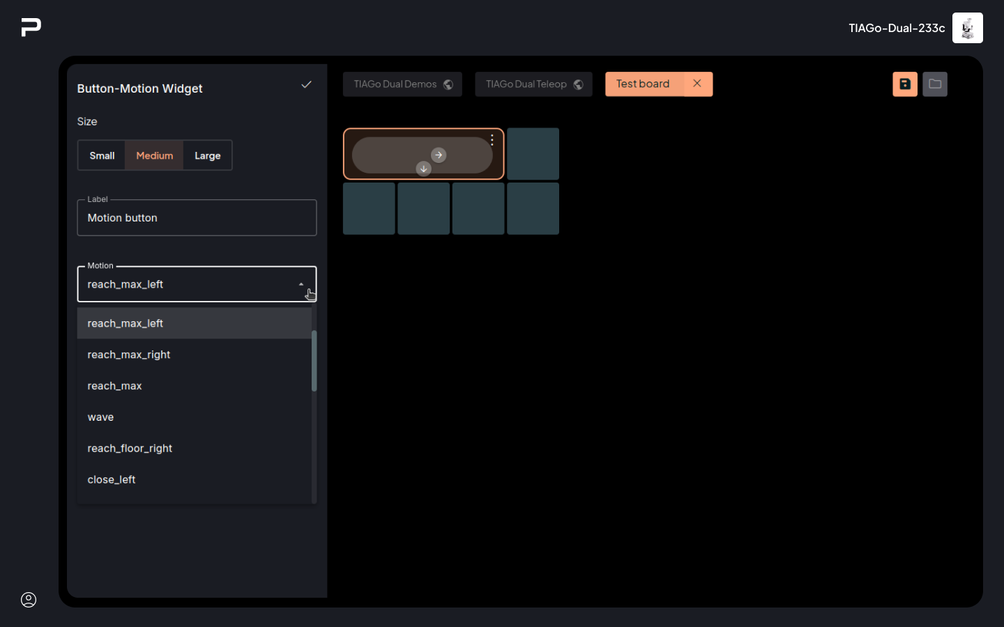Open the user account icon
The image size is (1004, 627).
click(29, 600)
